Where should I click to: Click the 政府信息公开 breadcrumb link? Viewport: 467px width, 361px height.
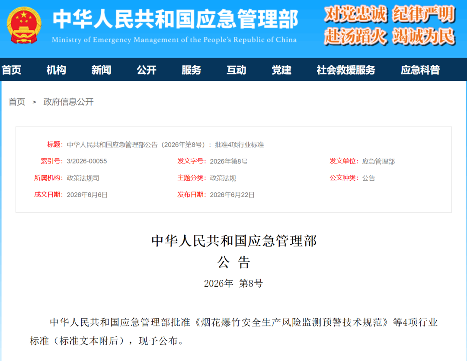[x=68, y=102]
